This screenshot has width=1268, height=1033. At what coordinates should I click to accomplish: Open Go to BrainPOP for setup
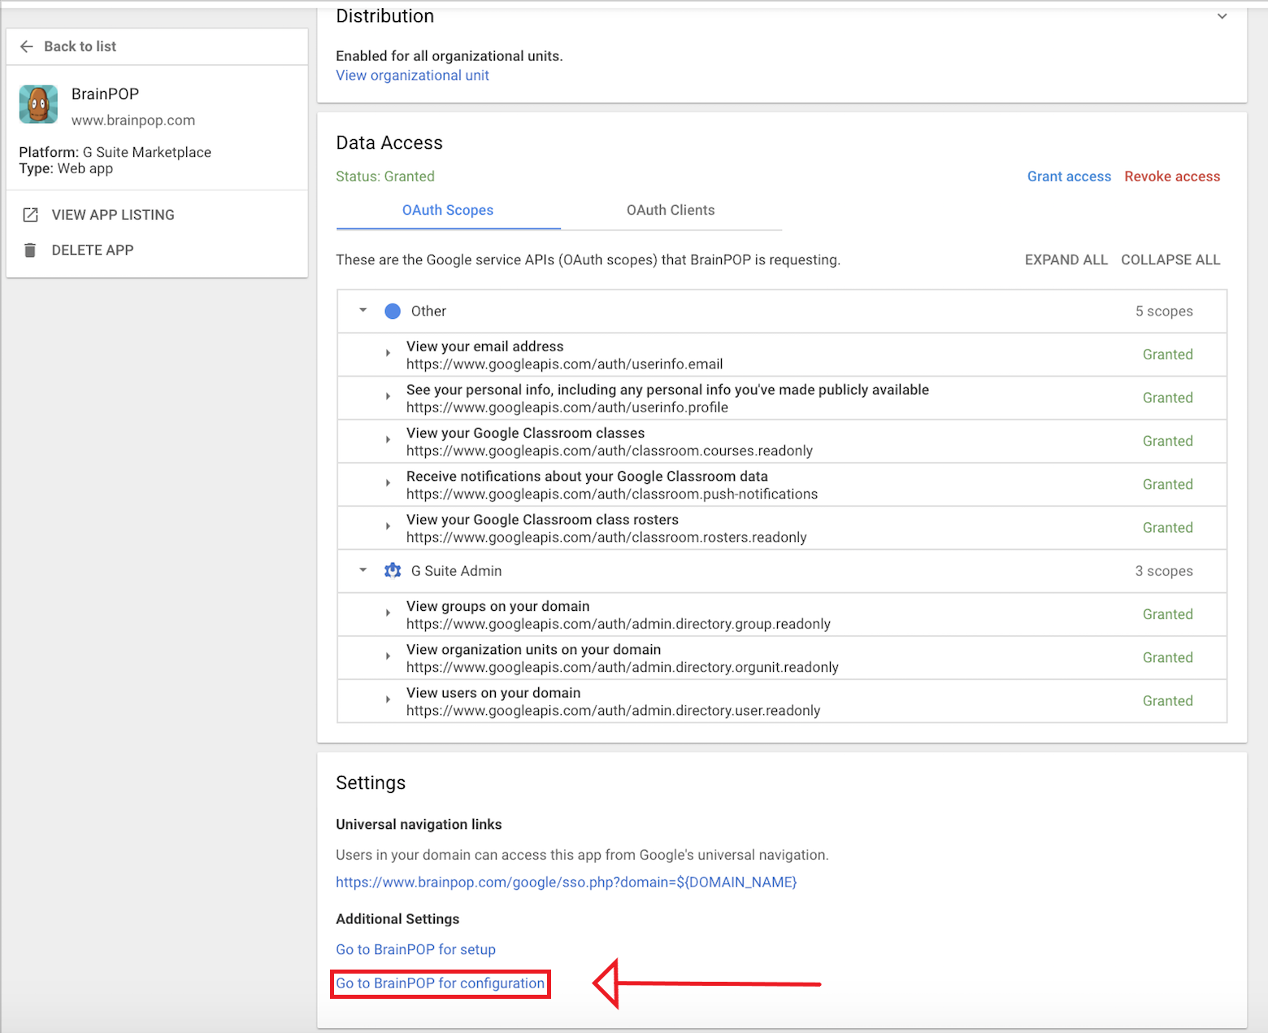(x=415, y=949)
